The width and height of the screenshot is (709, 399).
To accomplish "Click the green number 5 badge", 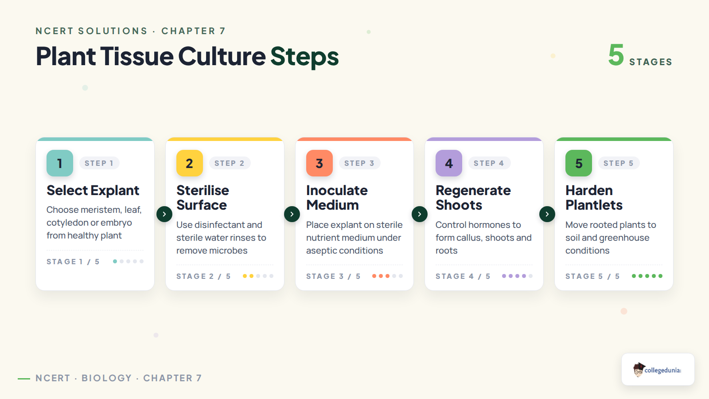I will click(579, 163).
